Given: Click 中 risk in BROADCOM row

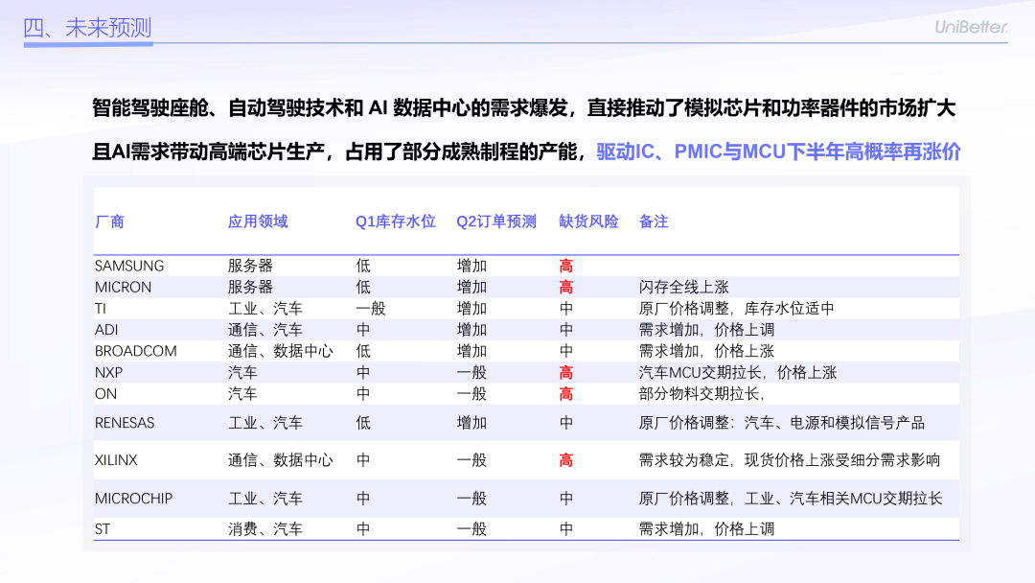Looking at the screenshot, I should tap(566, 351).
